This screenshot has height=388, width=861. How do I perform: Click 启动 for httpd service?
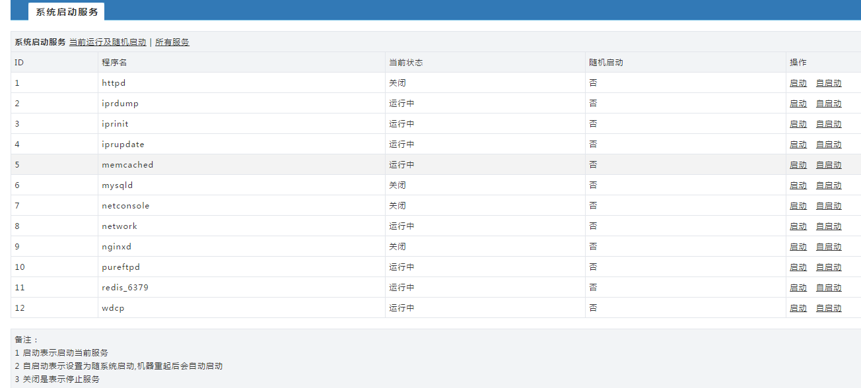798,83
